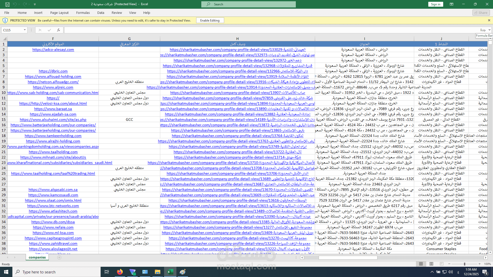Click the Save icon in title bar
Viewport: 493px width, 277px height.
pyautogui.click(x=7, y=4)
